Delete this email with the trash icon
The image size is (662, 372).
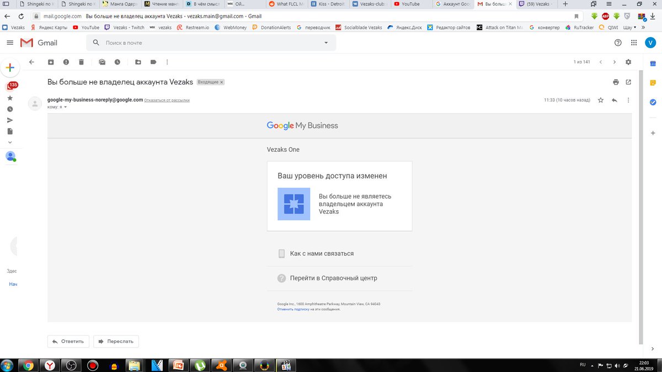[81, 62]
